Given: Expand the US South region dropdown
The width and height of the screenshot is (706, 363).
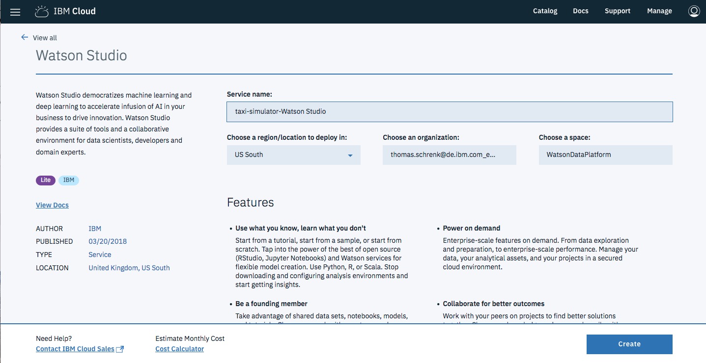Looking at the screenshot, I should (294, 155).
